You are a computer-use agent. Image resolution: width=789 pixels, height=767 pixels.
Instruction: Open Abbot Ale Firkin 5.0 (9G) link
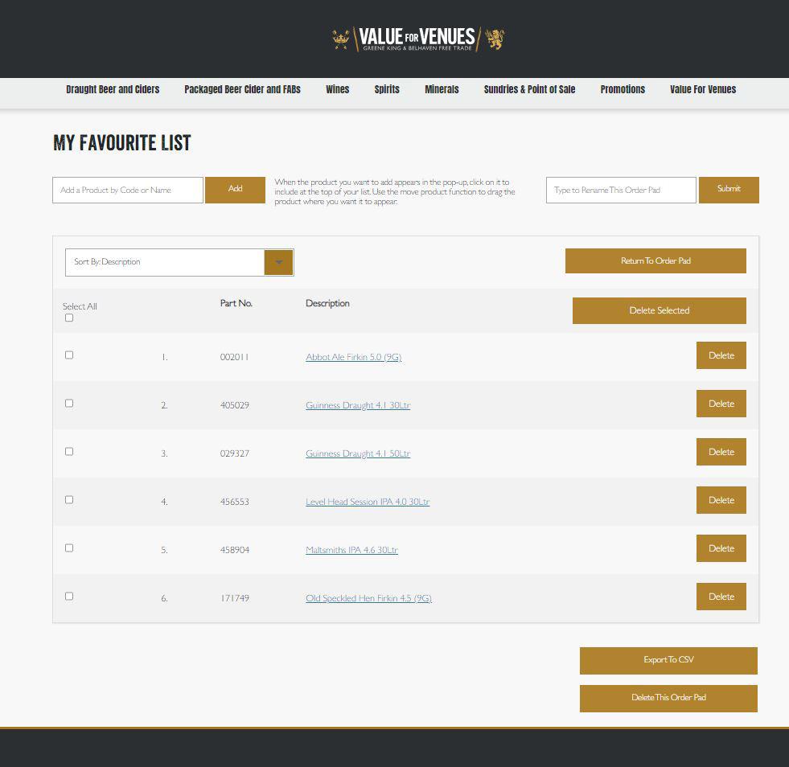[x=353, y=357]
